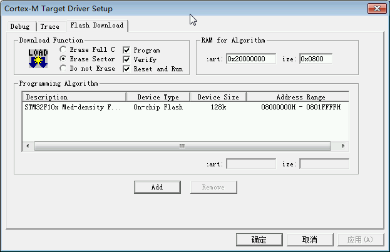The width and height of the screenshot is (390, 252).
Task: Click scrollbar right arrow in algorithm list
Action: point(344,146)
